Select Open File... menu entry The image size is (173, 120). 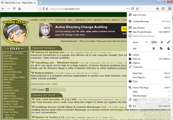tap(149, 73)
